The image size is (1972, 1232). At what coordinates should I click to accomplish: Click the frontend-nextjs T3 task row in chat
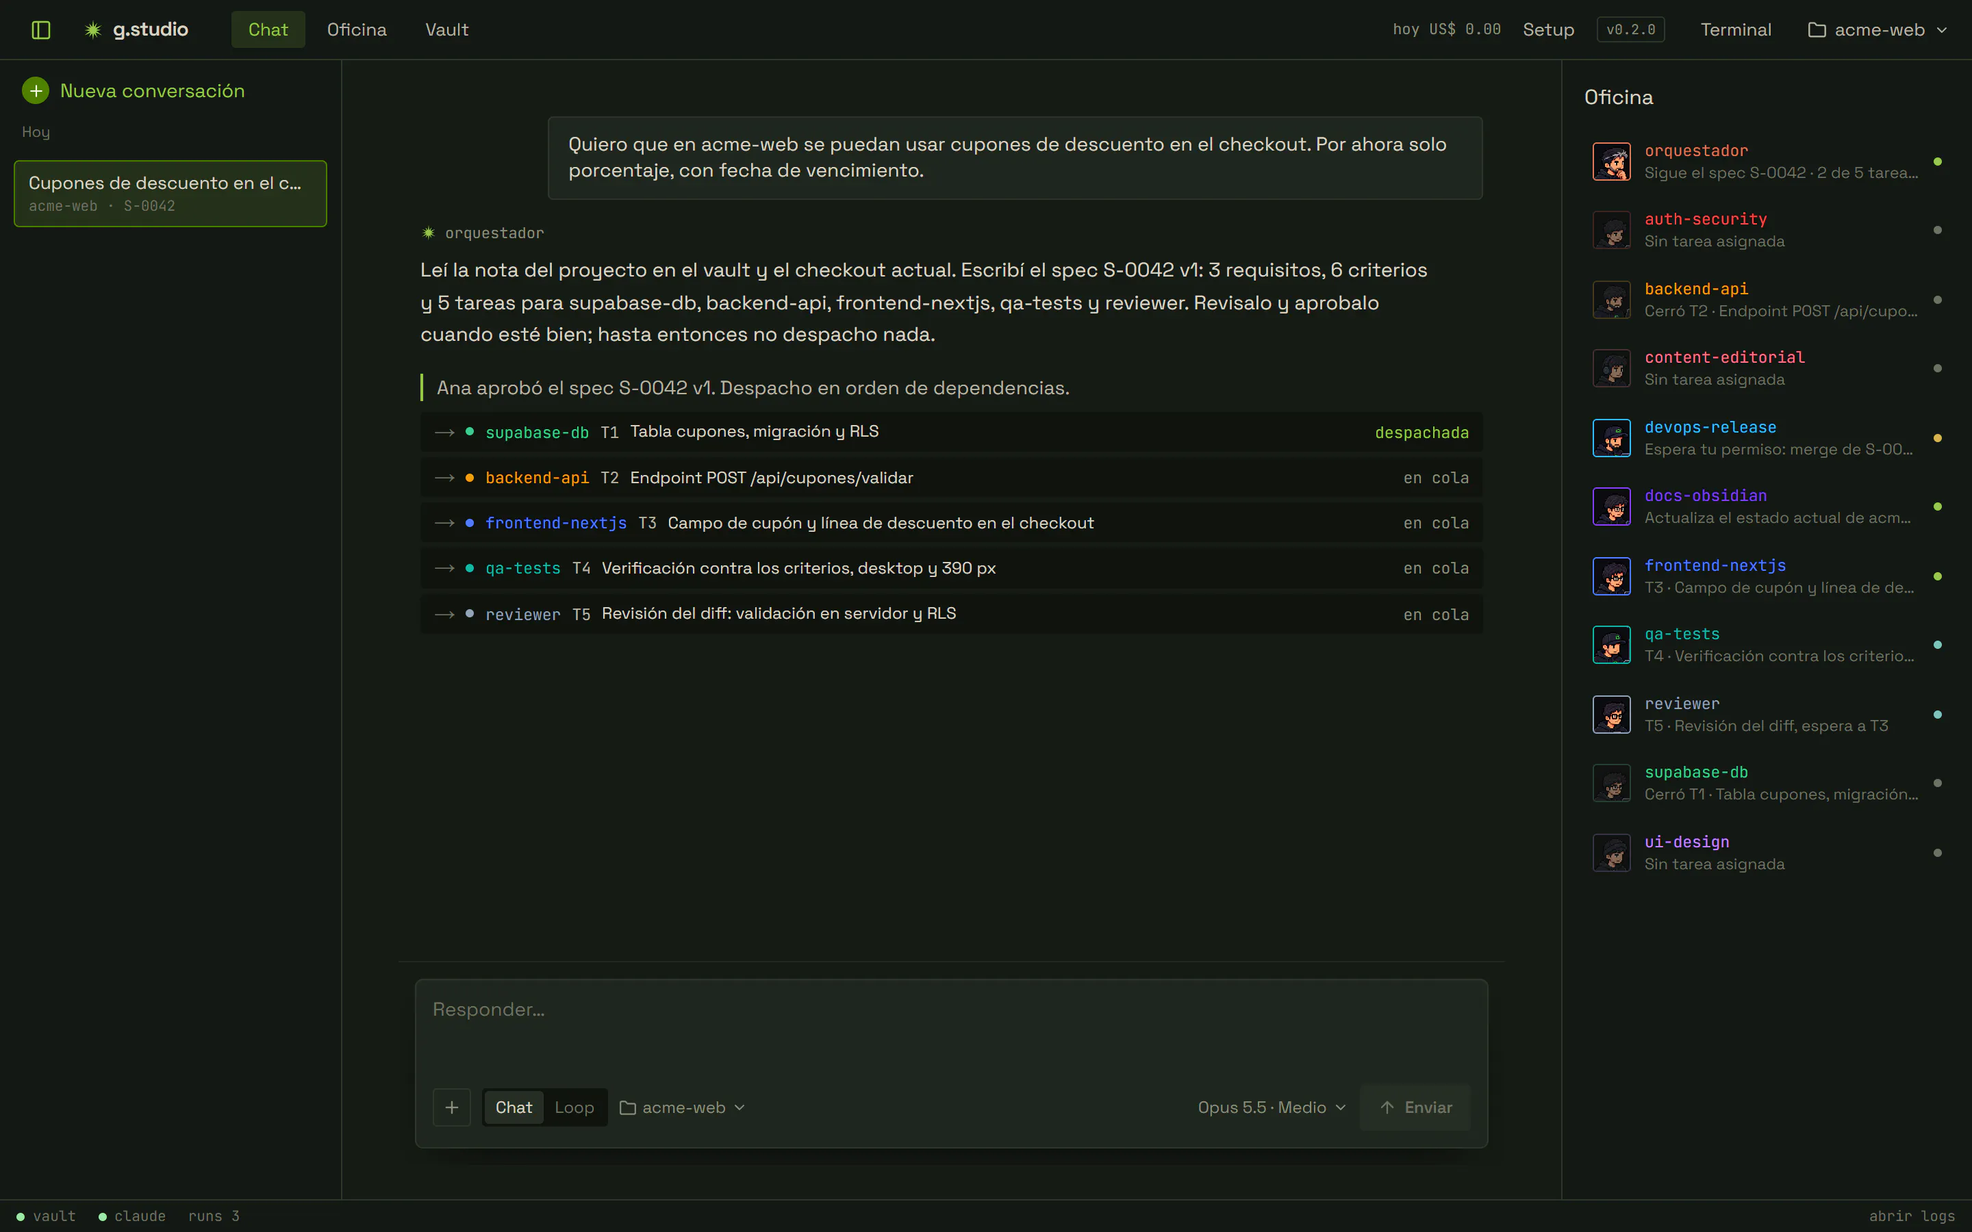951,523
